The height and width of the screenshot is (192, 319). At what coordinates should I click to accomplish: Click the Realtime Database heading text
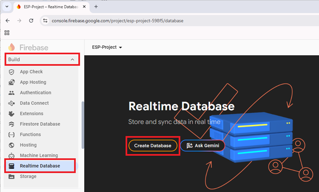tap(182, 106)
